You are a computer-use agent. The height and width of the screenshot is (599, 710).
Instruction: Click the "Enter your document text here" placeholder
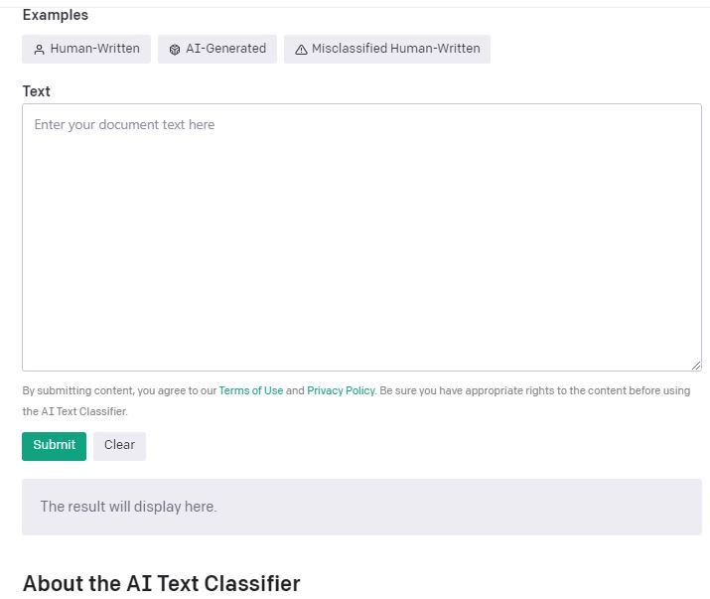click(x=124, y=125)
